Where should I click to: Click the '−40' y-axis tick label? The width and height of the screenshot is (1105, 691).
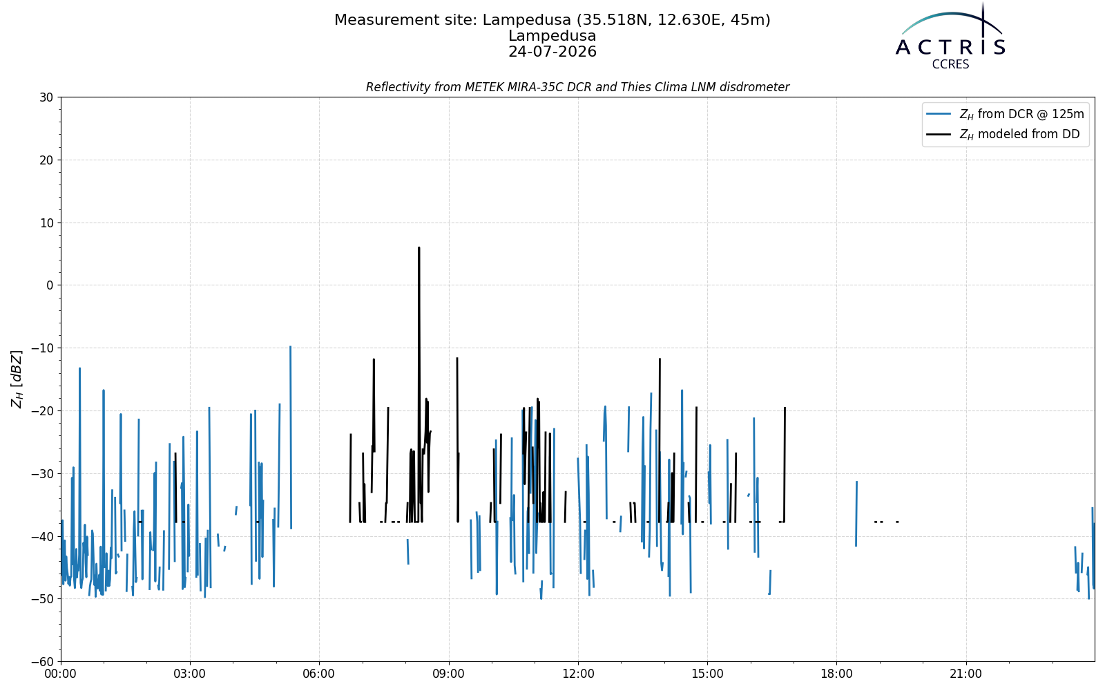tap(41, 537)
